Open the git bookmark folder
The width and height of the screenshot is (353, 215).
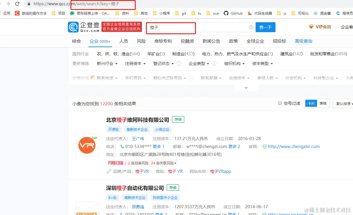click(180, 13)
